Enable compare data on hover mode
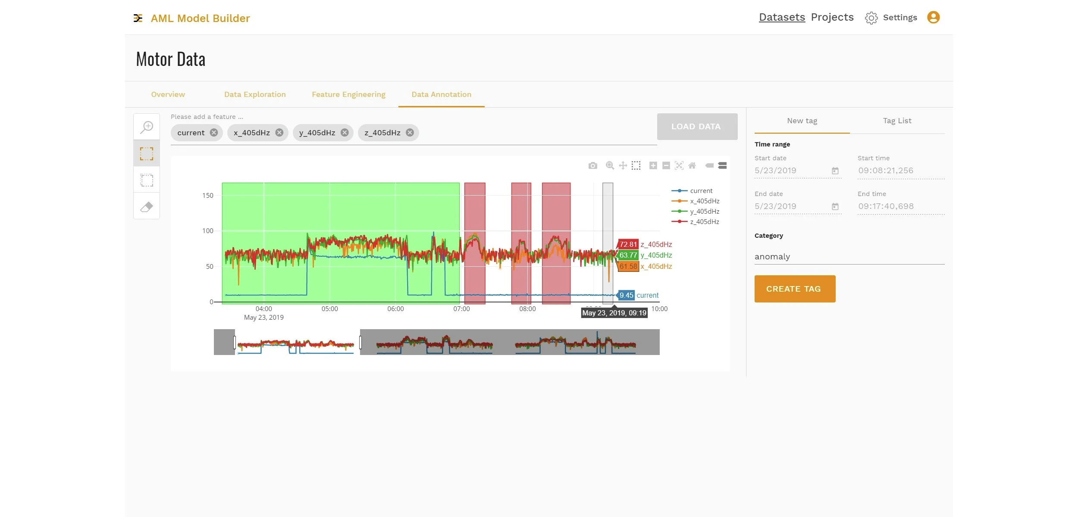The image size is (1078, 517). [x=723, y=165]
